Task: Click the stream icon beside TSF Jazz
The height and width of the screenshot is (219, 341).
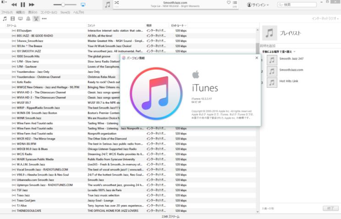Action: pos(14,190)
